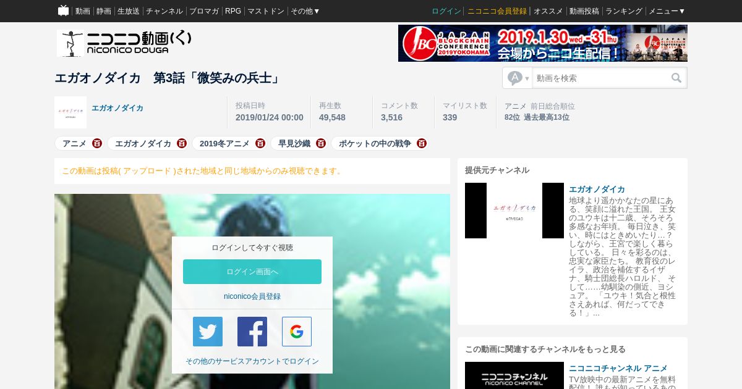Open the Japan Blockchain Conference banner
742x389 pixels.
coord(543,43)
